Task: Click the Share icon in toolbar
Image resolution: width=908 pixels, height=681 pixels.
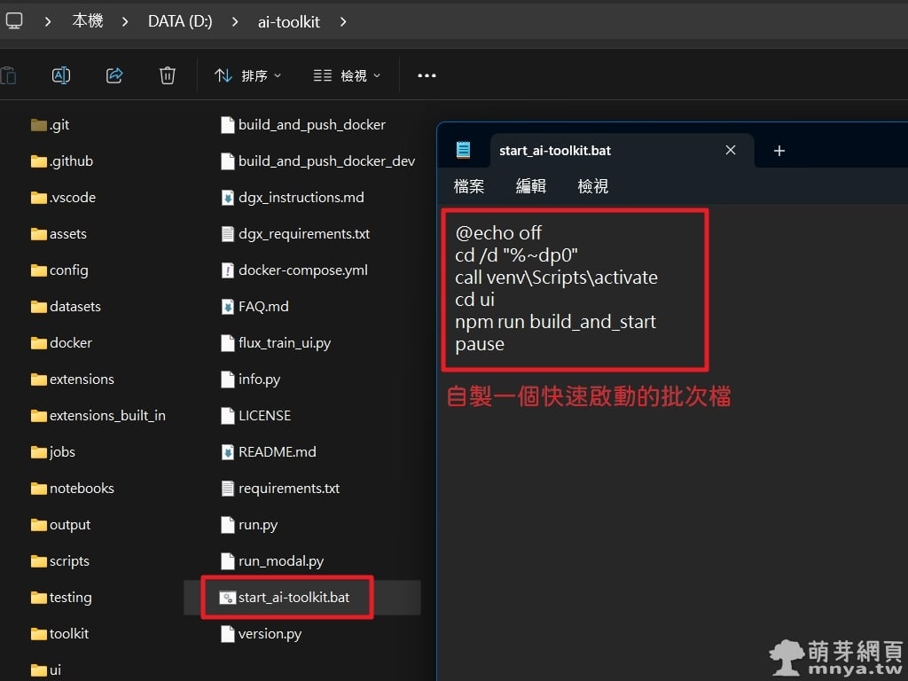Action: click(x=114, y=75)
